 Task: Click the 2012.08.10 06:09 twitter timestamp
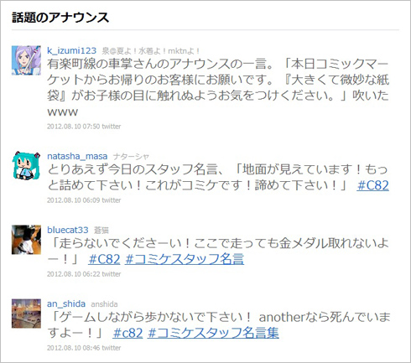click(x=84, y=200)
